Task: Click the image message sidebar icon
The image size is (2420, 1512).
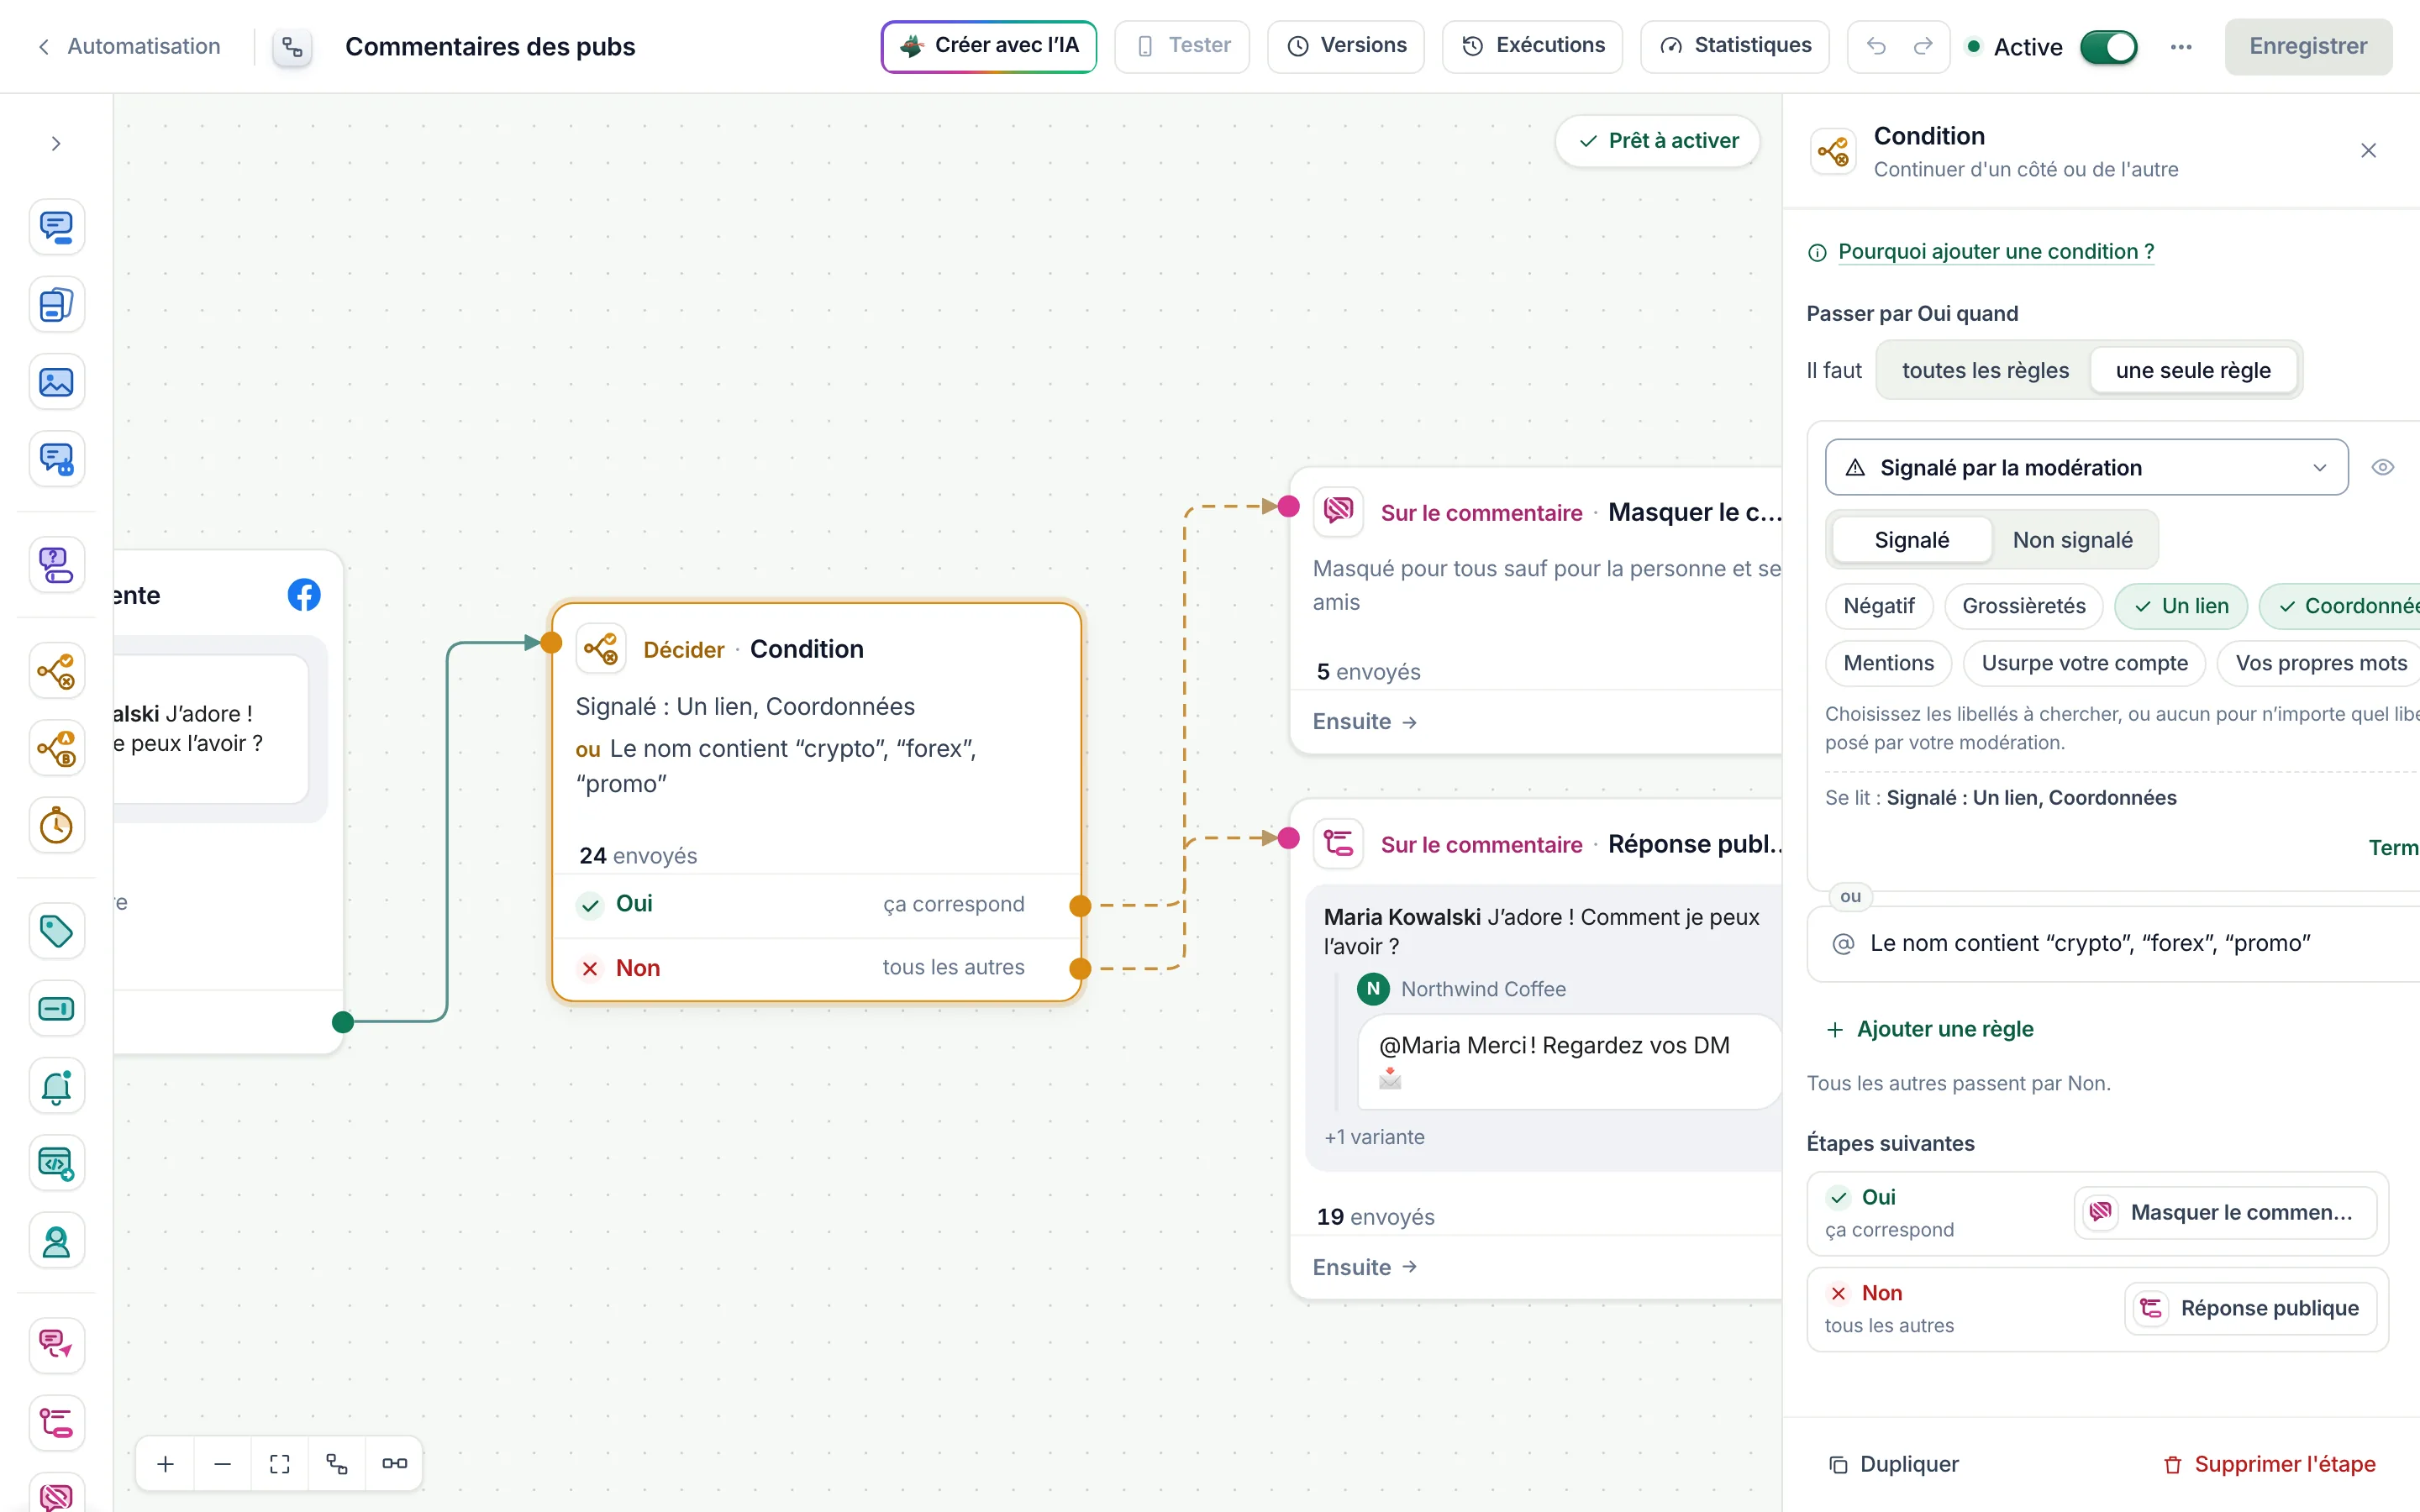Action: (x=56, y=382)
